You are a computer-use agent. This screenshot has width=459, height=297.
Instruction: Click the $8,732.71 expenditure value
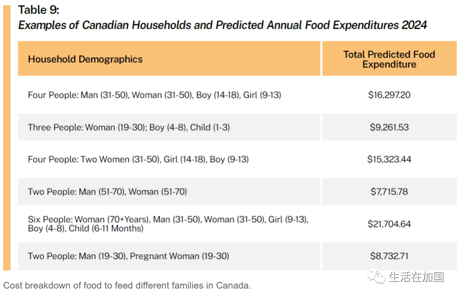coord(389,256)
